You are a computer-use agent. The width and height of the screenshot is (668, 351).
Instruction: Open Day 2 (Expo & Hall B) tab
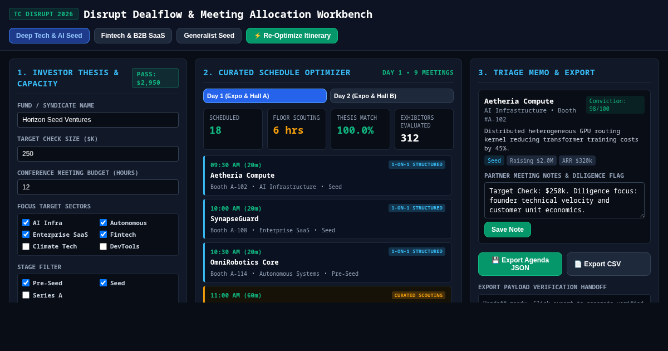click(x=392, y=96)
